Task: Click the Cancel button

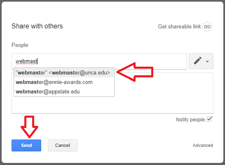Action: pos(63,145)
